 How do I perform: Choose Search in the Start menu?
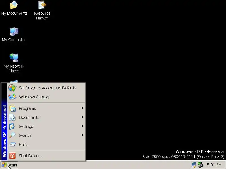point(46,135)
